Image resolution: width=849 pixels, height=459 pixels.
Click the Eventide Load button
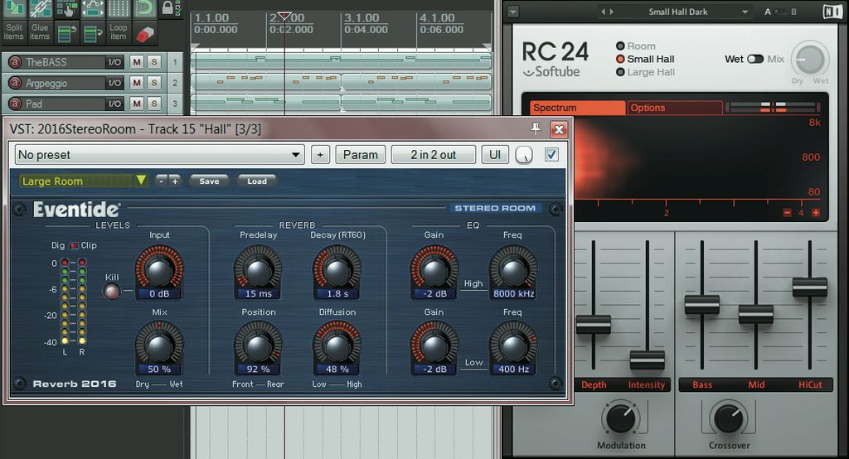click(x=257, y=181)
